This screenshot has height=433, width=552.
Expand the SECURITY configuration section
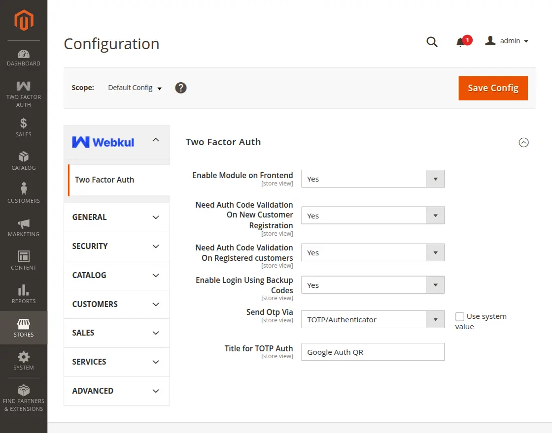pos(116,246)
